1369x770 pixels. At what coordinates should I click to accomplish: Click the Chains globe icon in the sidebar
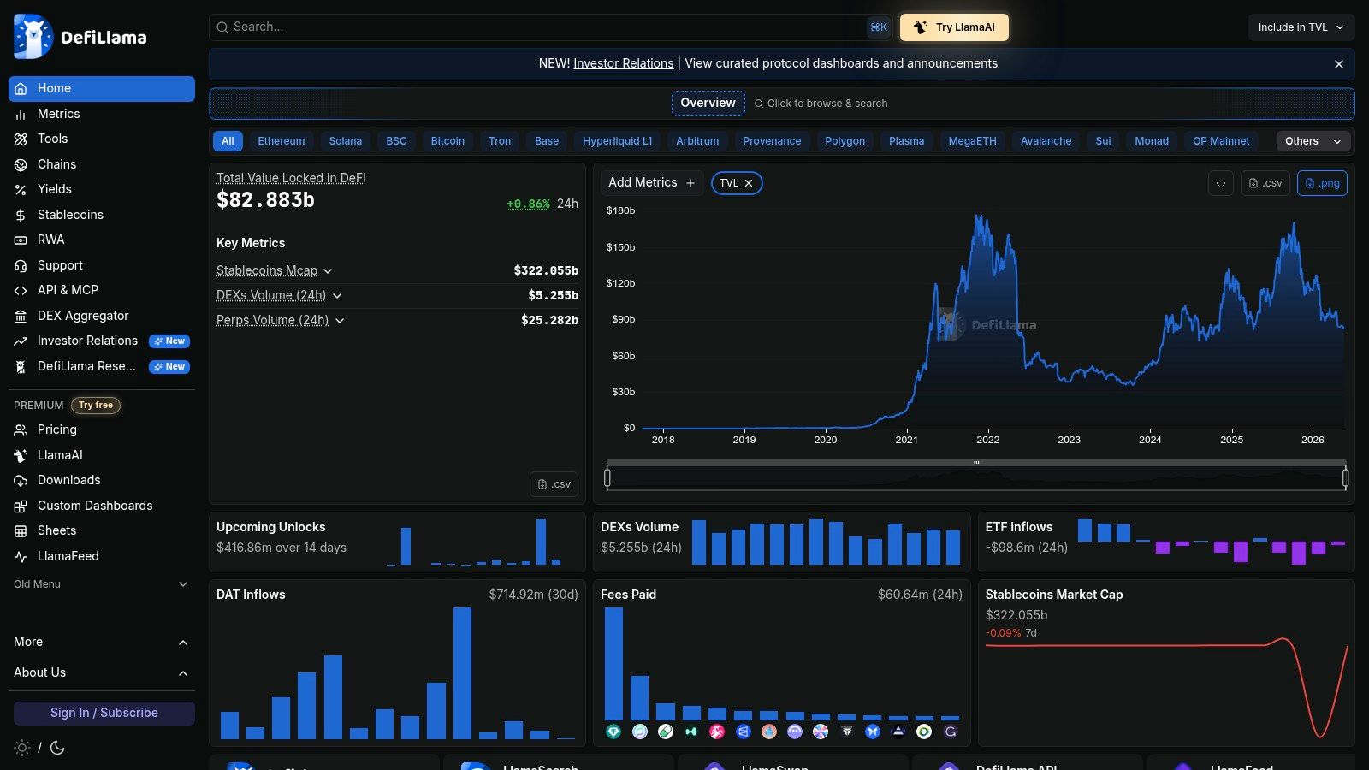[x=21, y=164]
